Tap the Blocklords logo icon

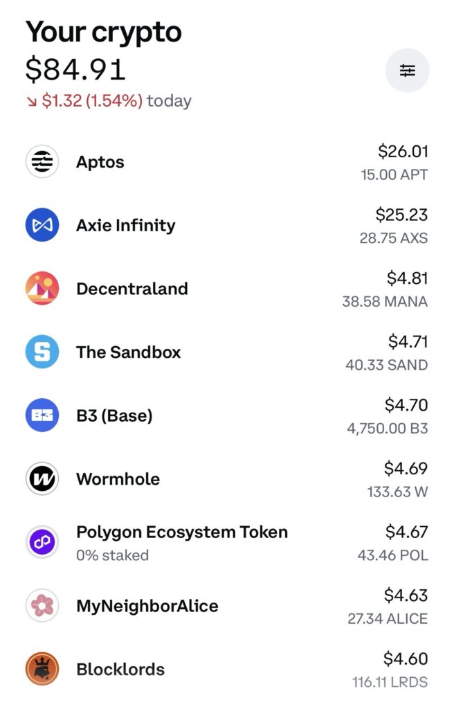tap(42, 670)
